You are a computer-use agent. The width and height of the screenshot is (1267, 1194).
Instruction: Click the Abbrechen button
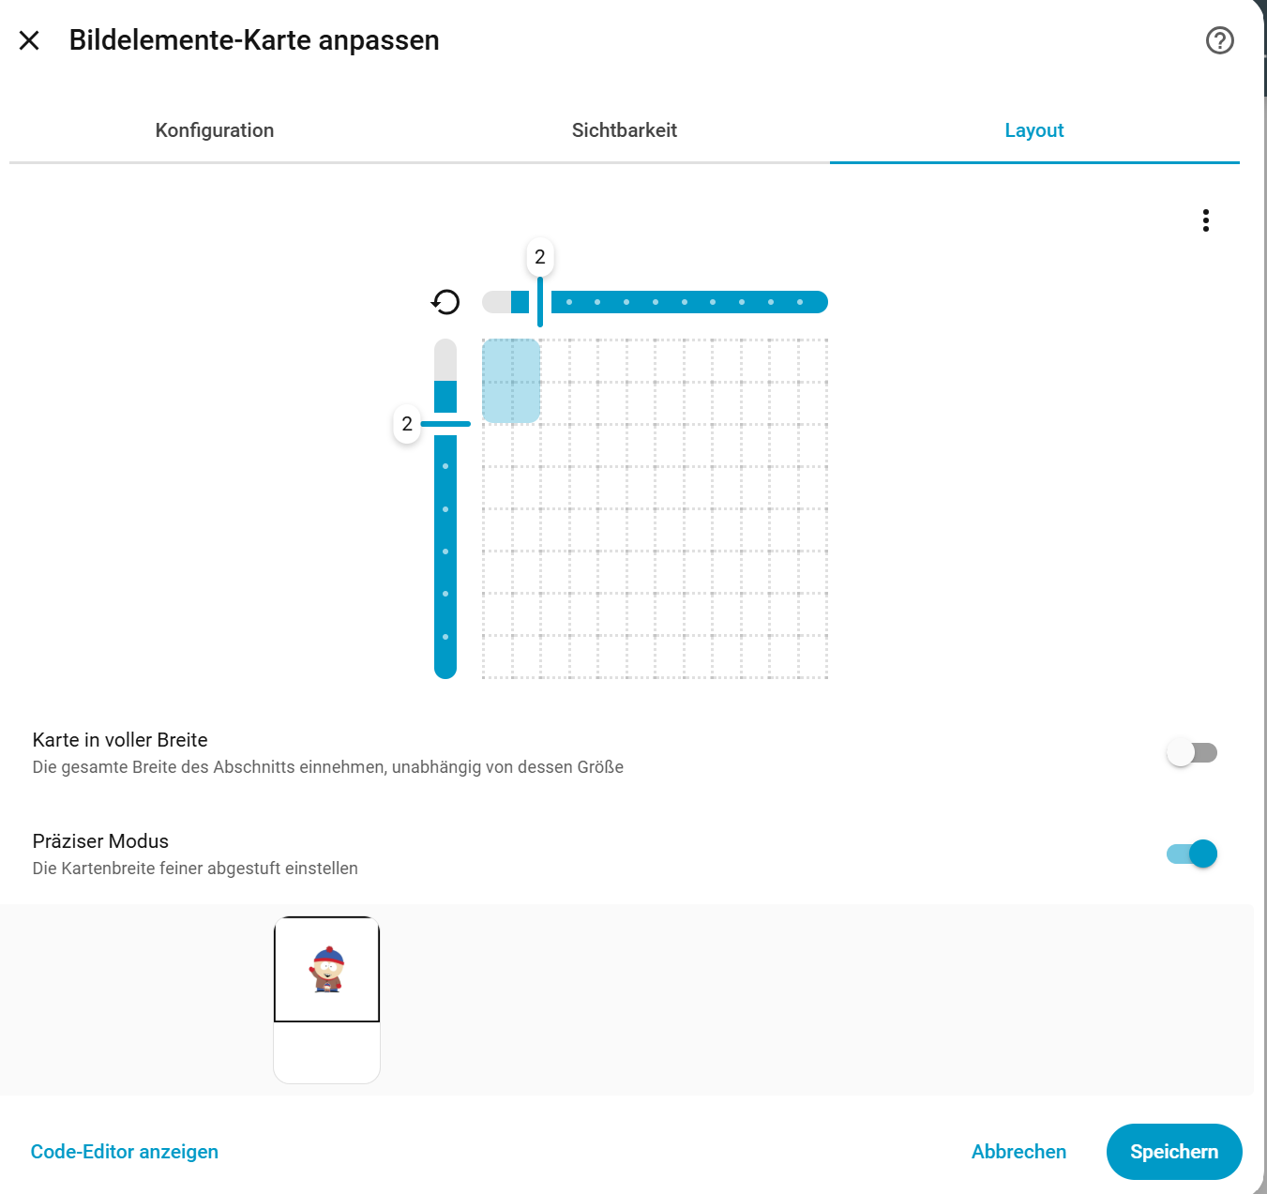1018,1152
